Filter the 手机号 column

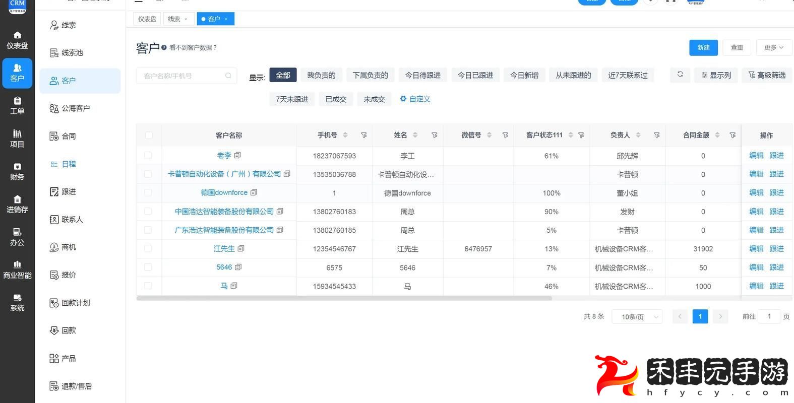364,135
